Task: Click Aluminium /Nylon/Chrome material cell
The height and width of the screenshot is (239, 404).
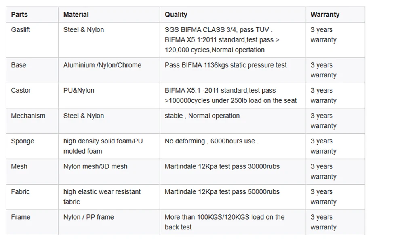Action: point(102,65)
